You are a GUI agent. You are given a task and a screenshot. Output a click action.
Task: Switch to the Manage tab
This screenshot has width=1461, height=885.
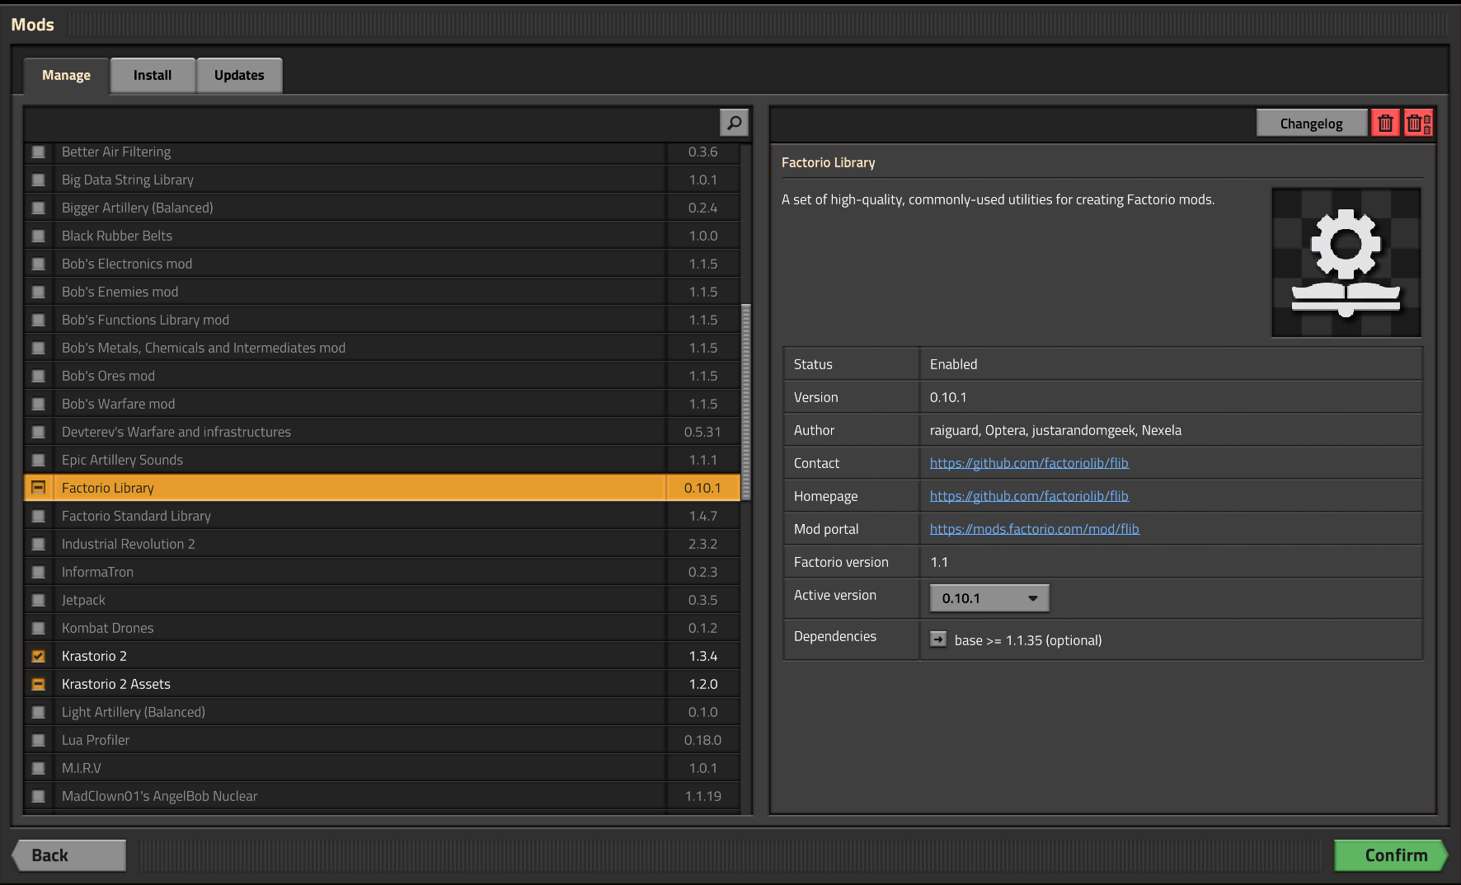coord(66,75)
